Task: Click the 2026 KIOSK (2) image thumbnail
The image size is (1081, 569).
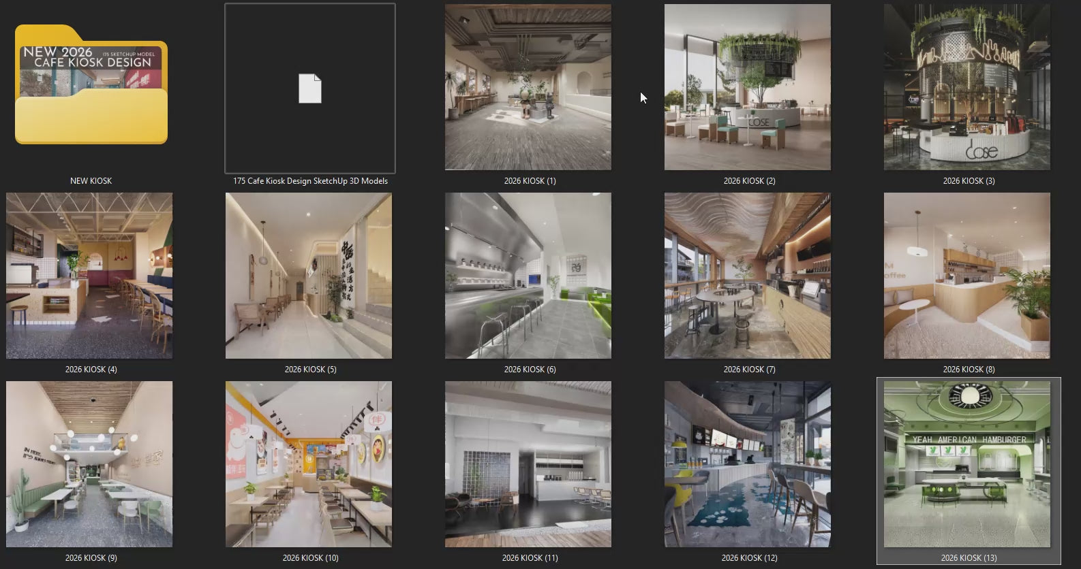Action: 748,87
